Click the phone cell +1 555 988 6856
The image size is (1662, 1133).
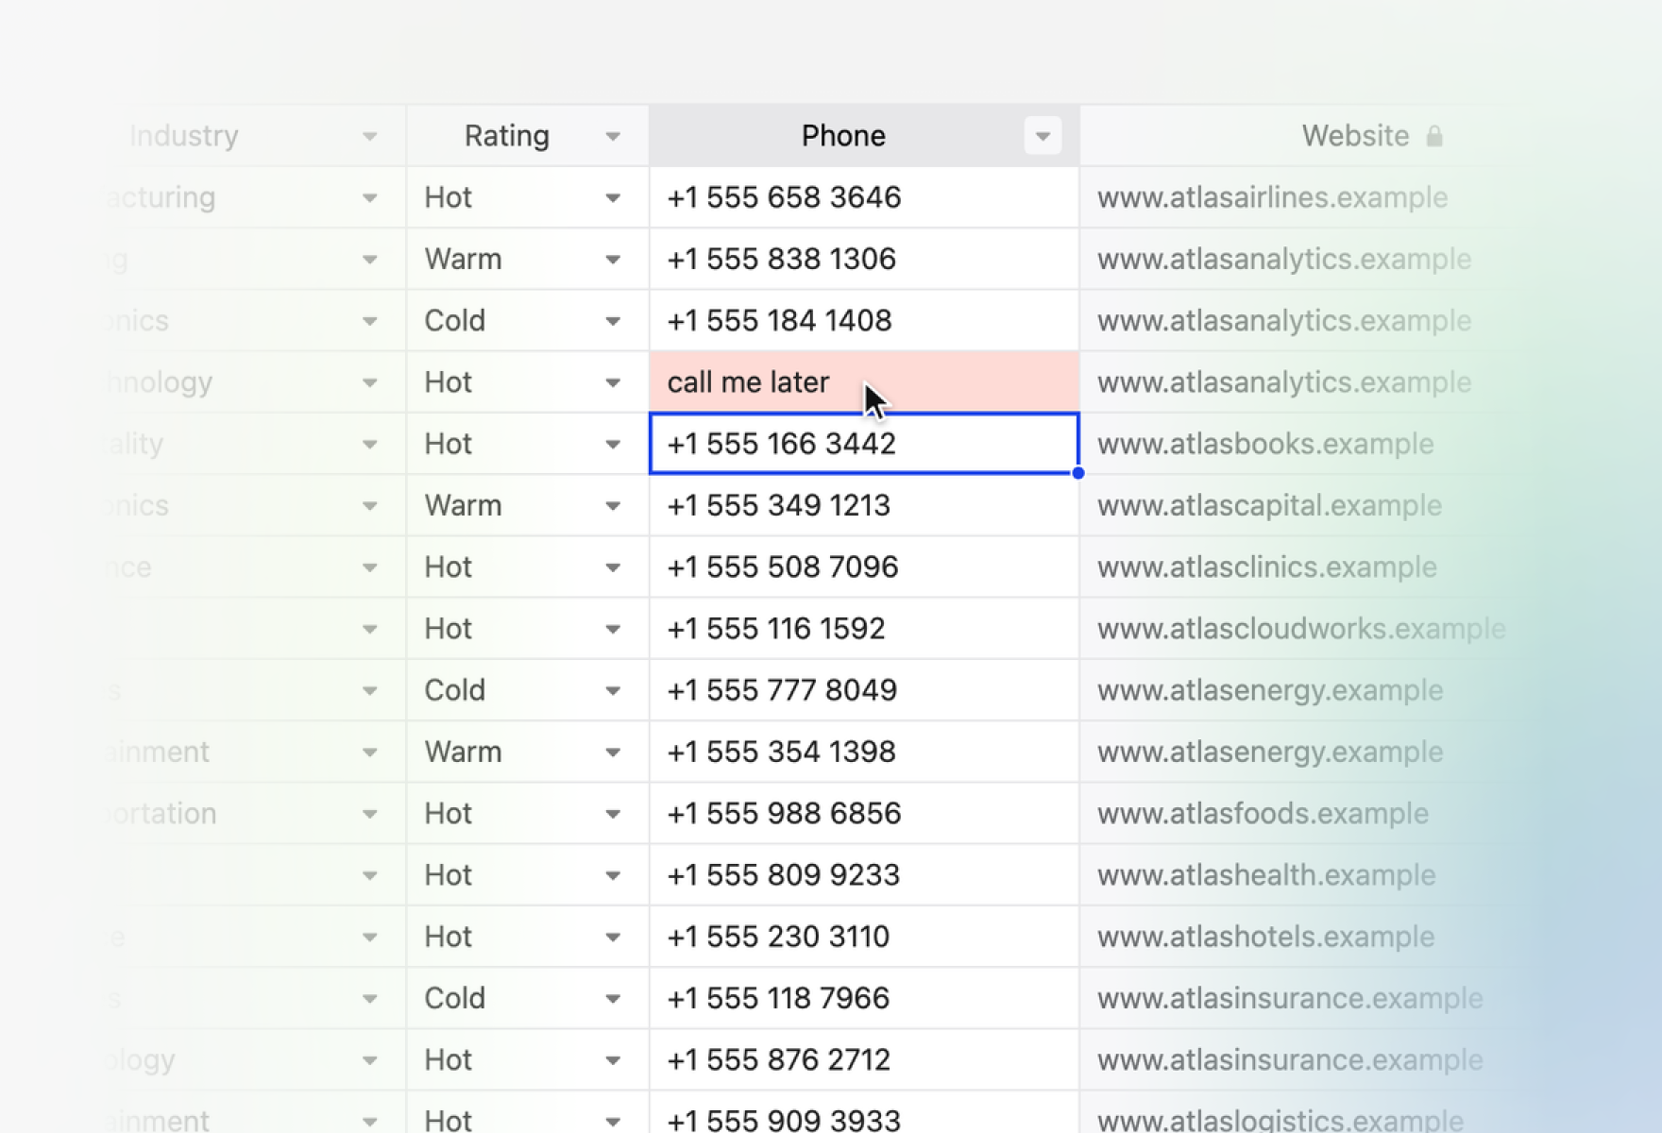864,813
